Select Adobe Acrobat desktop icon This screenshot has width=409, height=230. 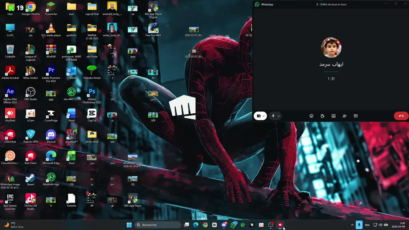(x=10, y=73)
